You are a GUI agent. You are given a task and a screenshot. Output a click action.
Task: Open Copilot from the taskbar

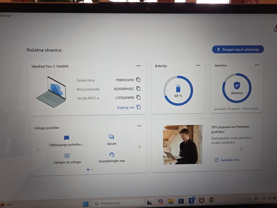pyautogui.click(x=160, y=201)
